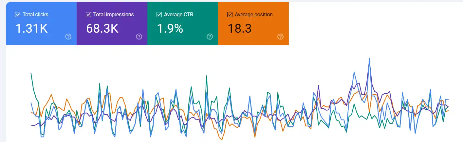This screenshot has width=463, height=142.
Task: Click the "Total clicks" label text
Action: 35,15
